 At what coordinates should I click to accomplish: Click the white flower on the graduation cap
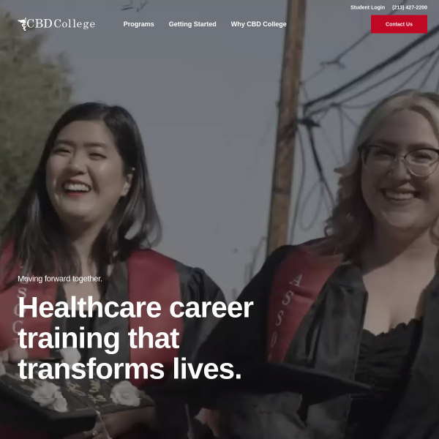[x=125, y=394]
